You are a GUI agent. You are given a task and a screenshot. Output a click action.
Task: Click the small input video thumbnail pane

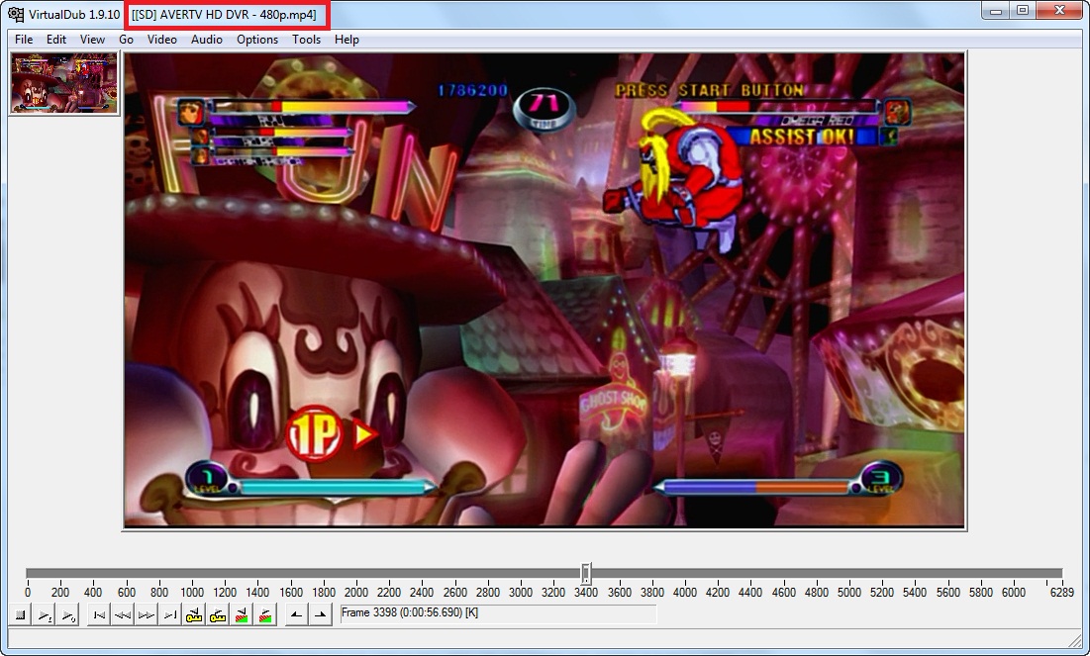click(64, 83)
